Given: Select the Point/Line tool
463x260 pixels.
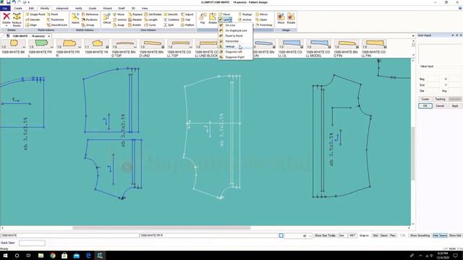Looking at the screenshot, I should click(55, 19).
